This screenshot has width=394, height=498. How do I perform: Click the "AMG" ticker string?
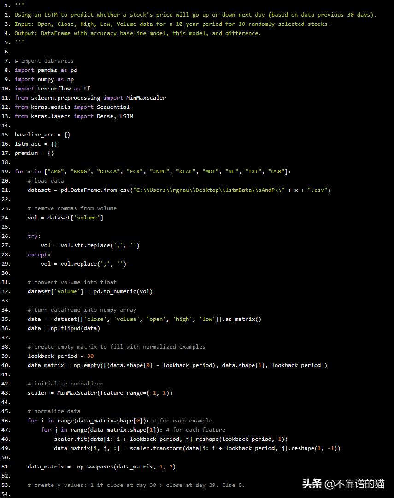coord(56,172)
